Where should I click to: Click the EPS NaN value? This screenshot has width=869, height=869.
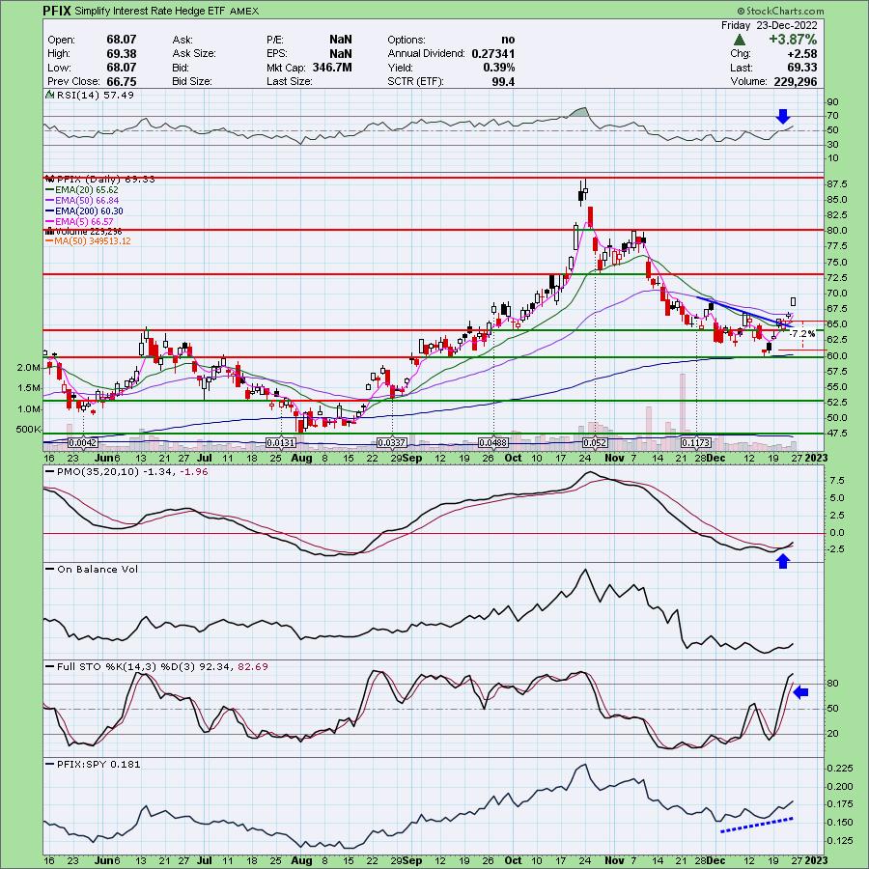[x=340, y=54]
